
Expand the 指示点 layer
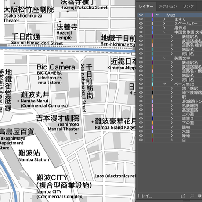coord(164,28)
